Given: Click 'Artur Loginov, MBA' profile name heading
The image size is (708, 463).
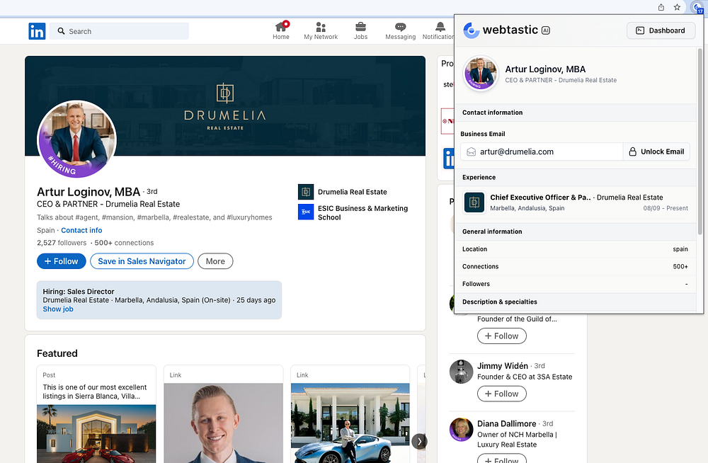Looking at the screenshot, I should pyautogui.click(x=88, y=192).
